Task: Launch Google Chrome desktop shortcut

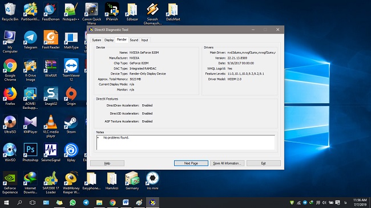Action: tap(10, 70)
